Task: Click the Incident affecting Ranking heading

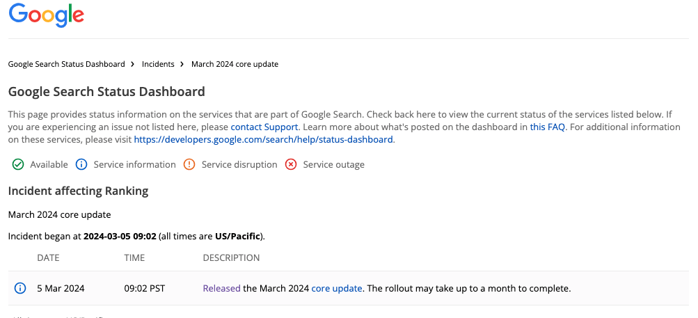Action: (x=78, y=191)
